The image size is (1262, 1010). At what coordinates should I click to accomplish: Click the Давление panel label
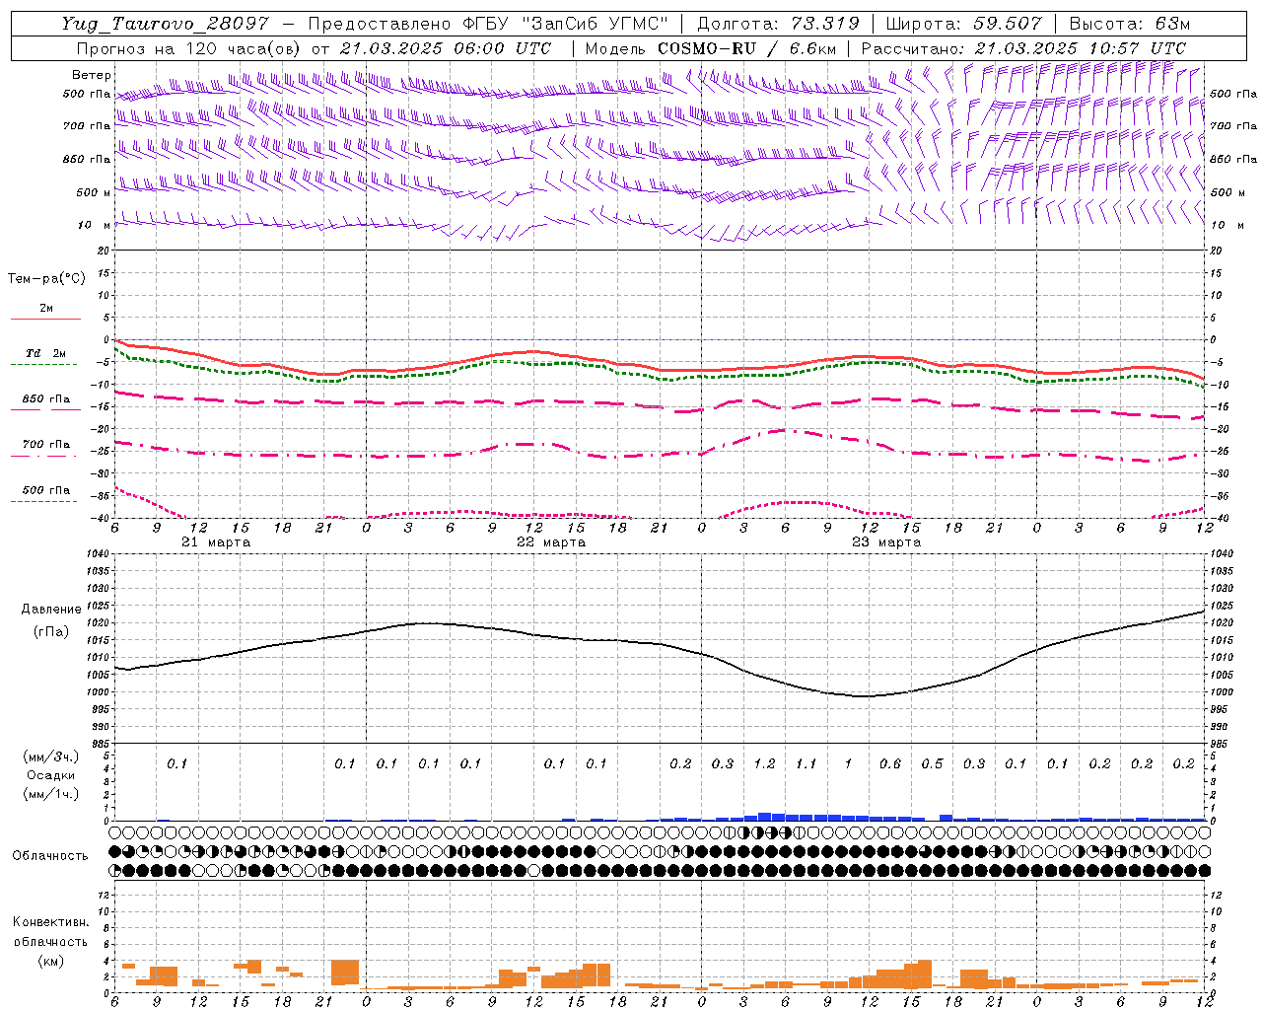click(x=51, y=610)
